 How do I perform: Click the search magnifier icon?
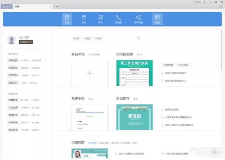coord(138,38)
